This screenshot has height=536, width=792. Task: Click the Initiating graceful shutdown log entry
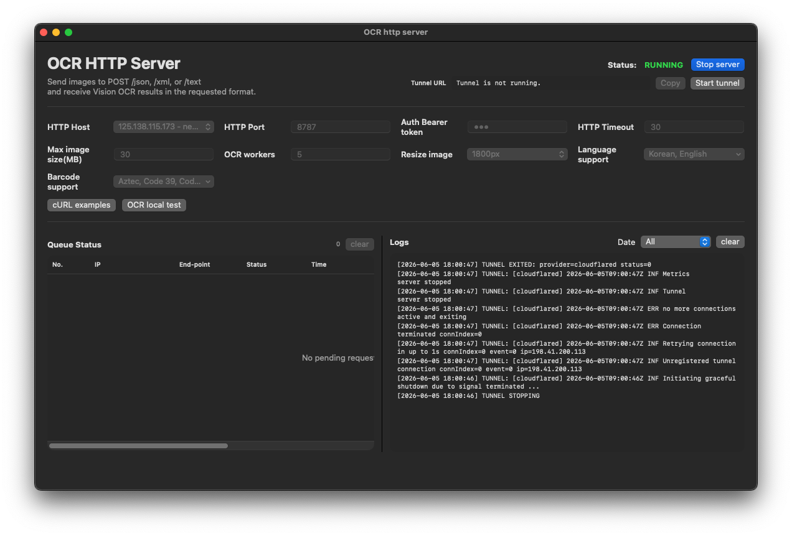[x=567, y=382]
